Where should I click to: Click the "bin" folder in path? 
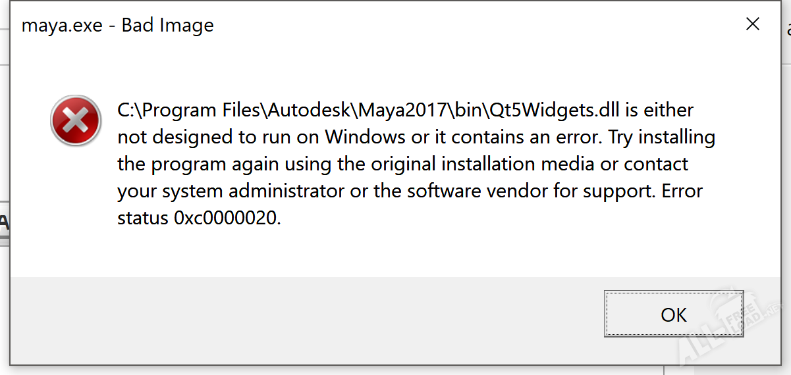[x=468, y=111]
